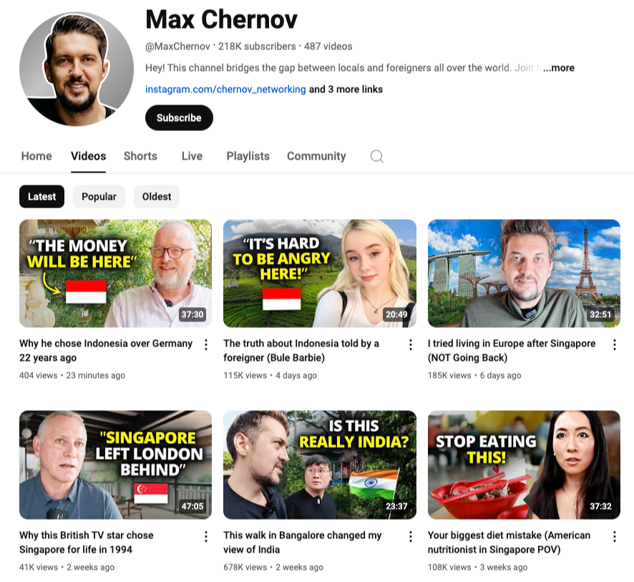Screen dimensions: 634x582
Task: Open the instagram.com/chernov_networking link
Action: 225,89
